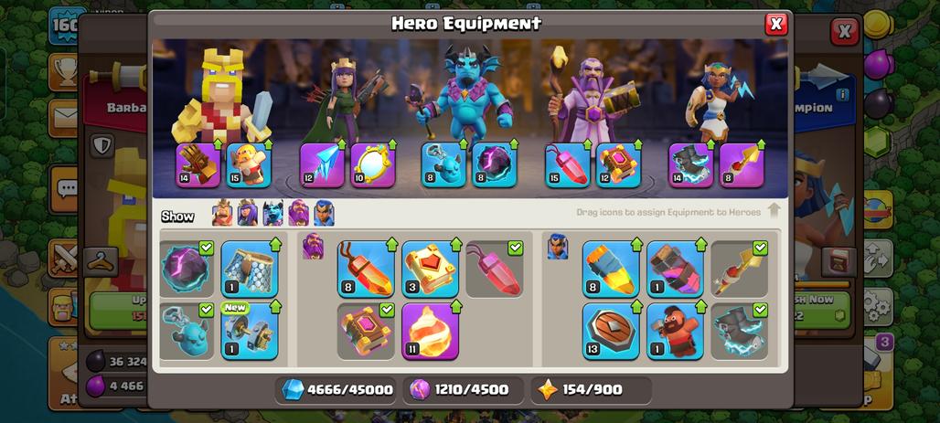940x423 pixels.
Task: Filter equipment by Royal Champion portrait
Action: 324,213
